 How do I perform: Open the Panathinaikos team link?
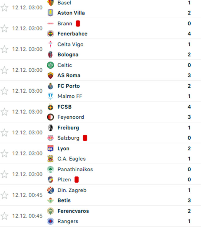point(75,170)
